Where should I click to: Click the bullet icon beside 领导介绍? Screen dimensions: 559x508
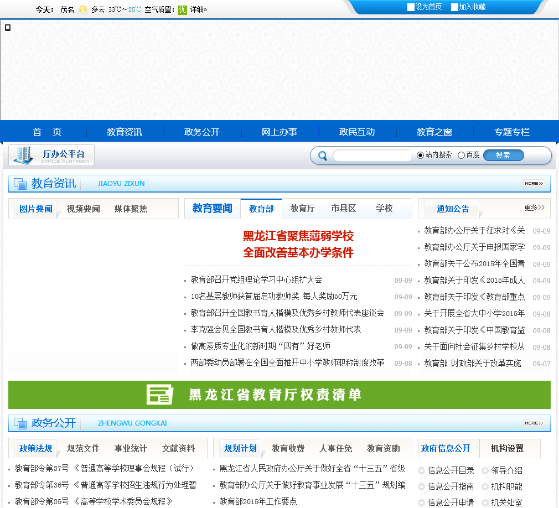(x=485, y=470)
